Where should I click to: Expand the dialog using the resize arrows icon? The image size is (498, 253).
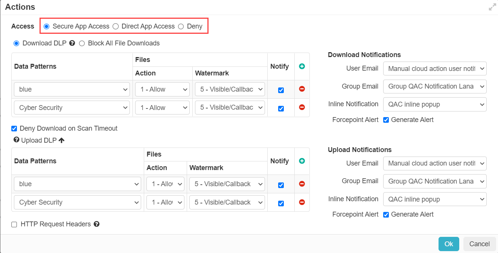click(492, 7)
